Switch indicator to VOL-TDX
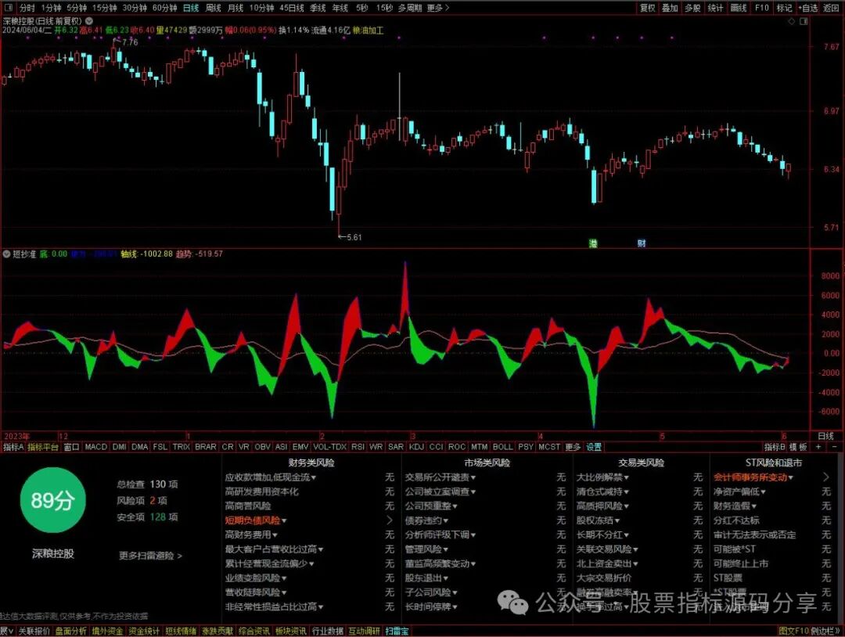 (x=330, y=447)
